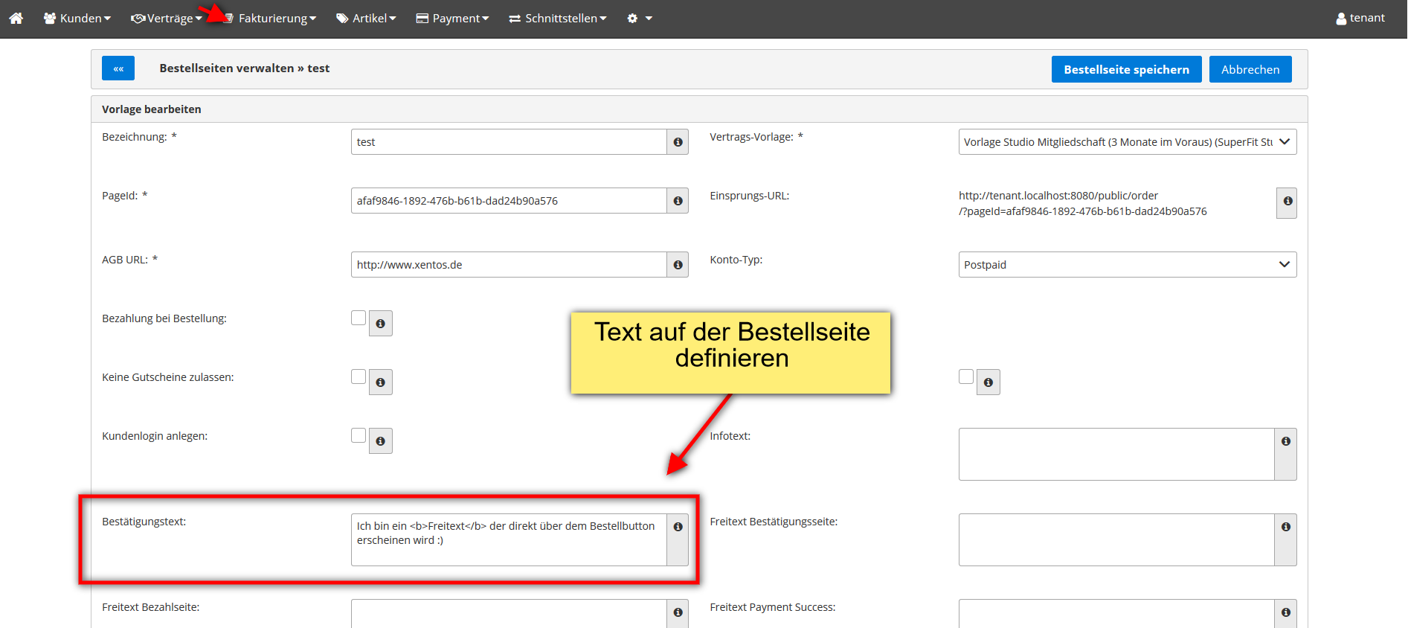Click the 'Bestellseiten verwalten » test' breadcrumb
Image resolution: width=1408 pixels, height=628 pixels.
pyautogui.click(x=244, y=68)
